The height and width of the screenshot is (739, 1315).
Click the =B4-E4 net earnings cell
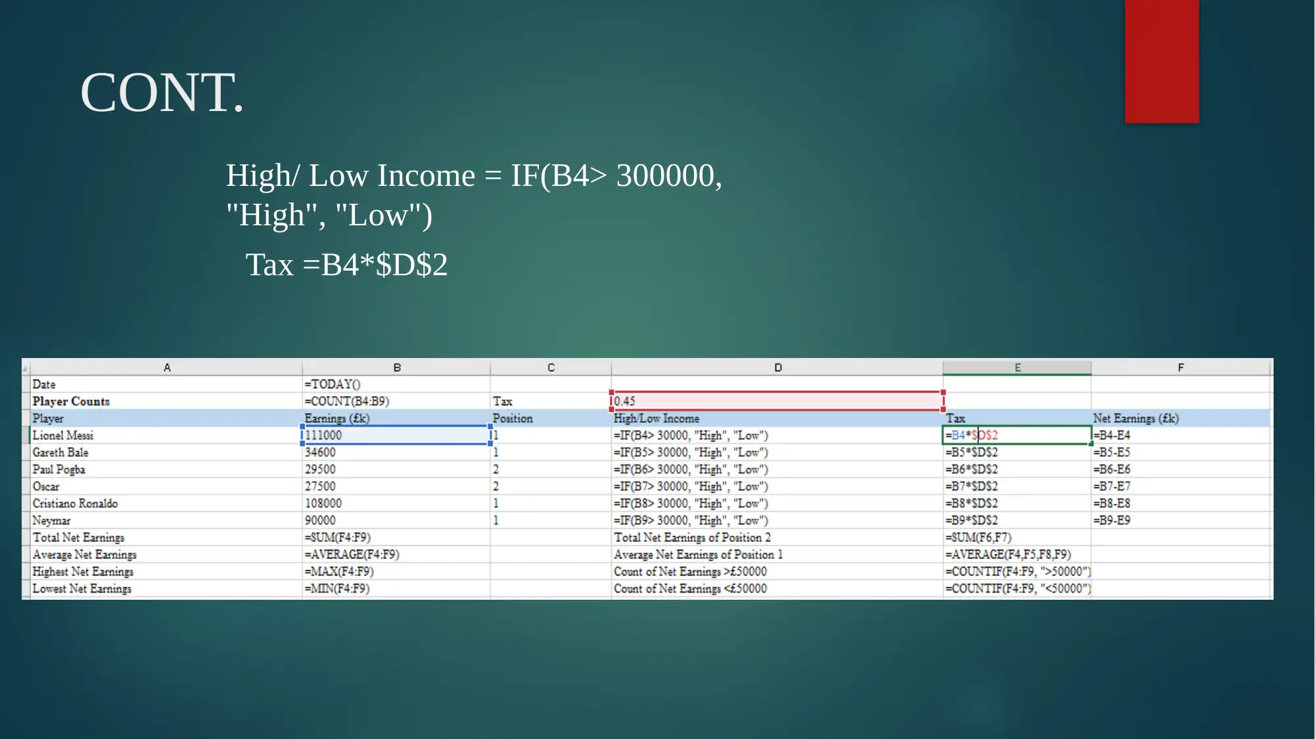(1181, 436)
